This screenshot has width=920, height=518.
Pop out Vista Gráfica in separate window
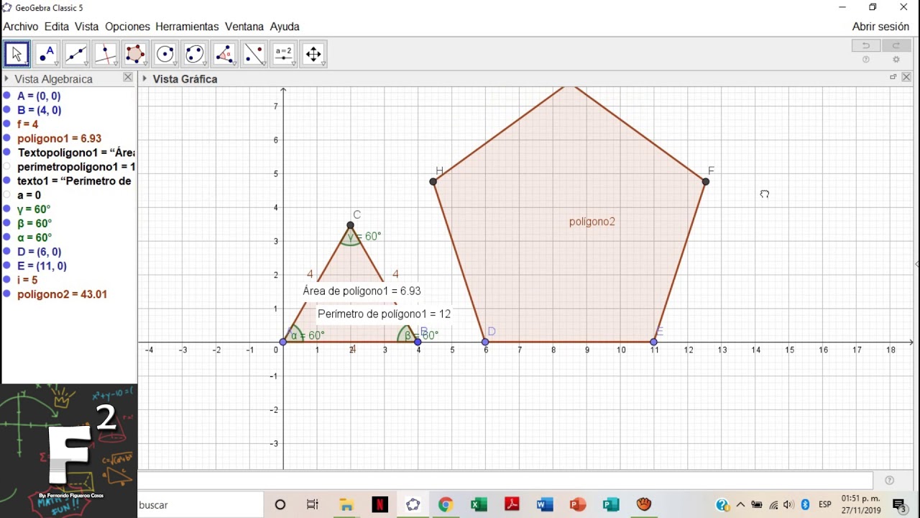[893, 77]
